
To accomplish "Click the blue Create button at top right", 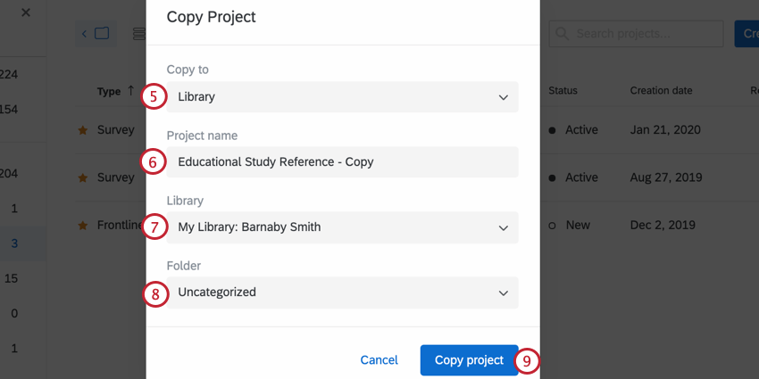I will pyautogui.click(x=746, y=34).
